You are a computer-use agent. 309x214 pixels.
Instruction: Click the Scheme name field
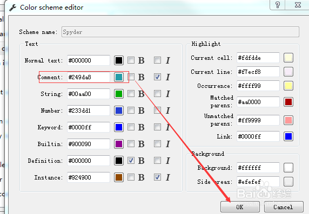[180, 32]
